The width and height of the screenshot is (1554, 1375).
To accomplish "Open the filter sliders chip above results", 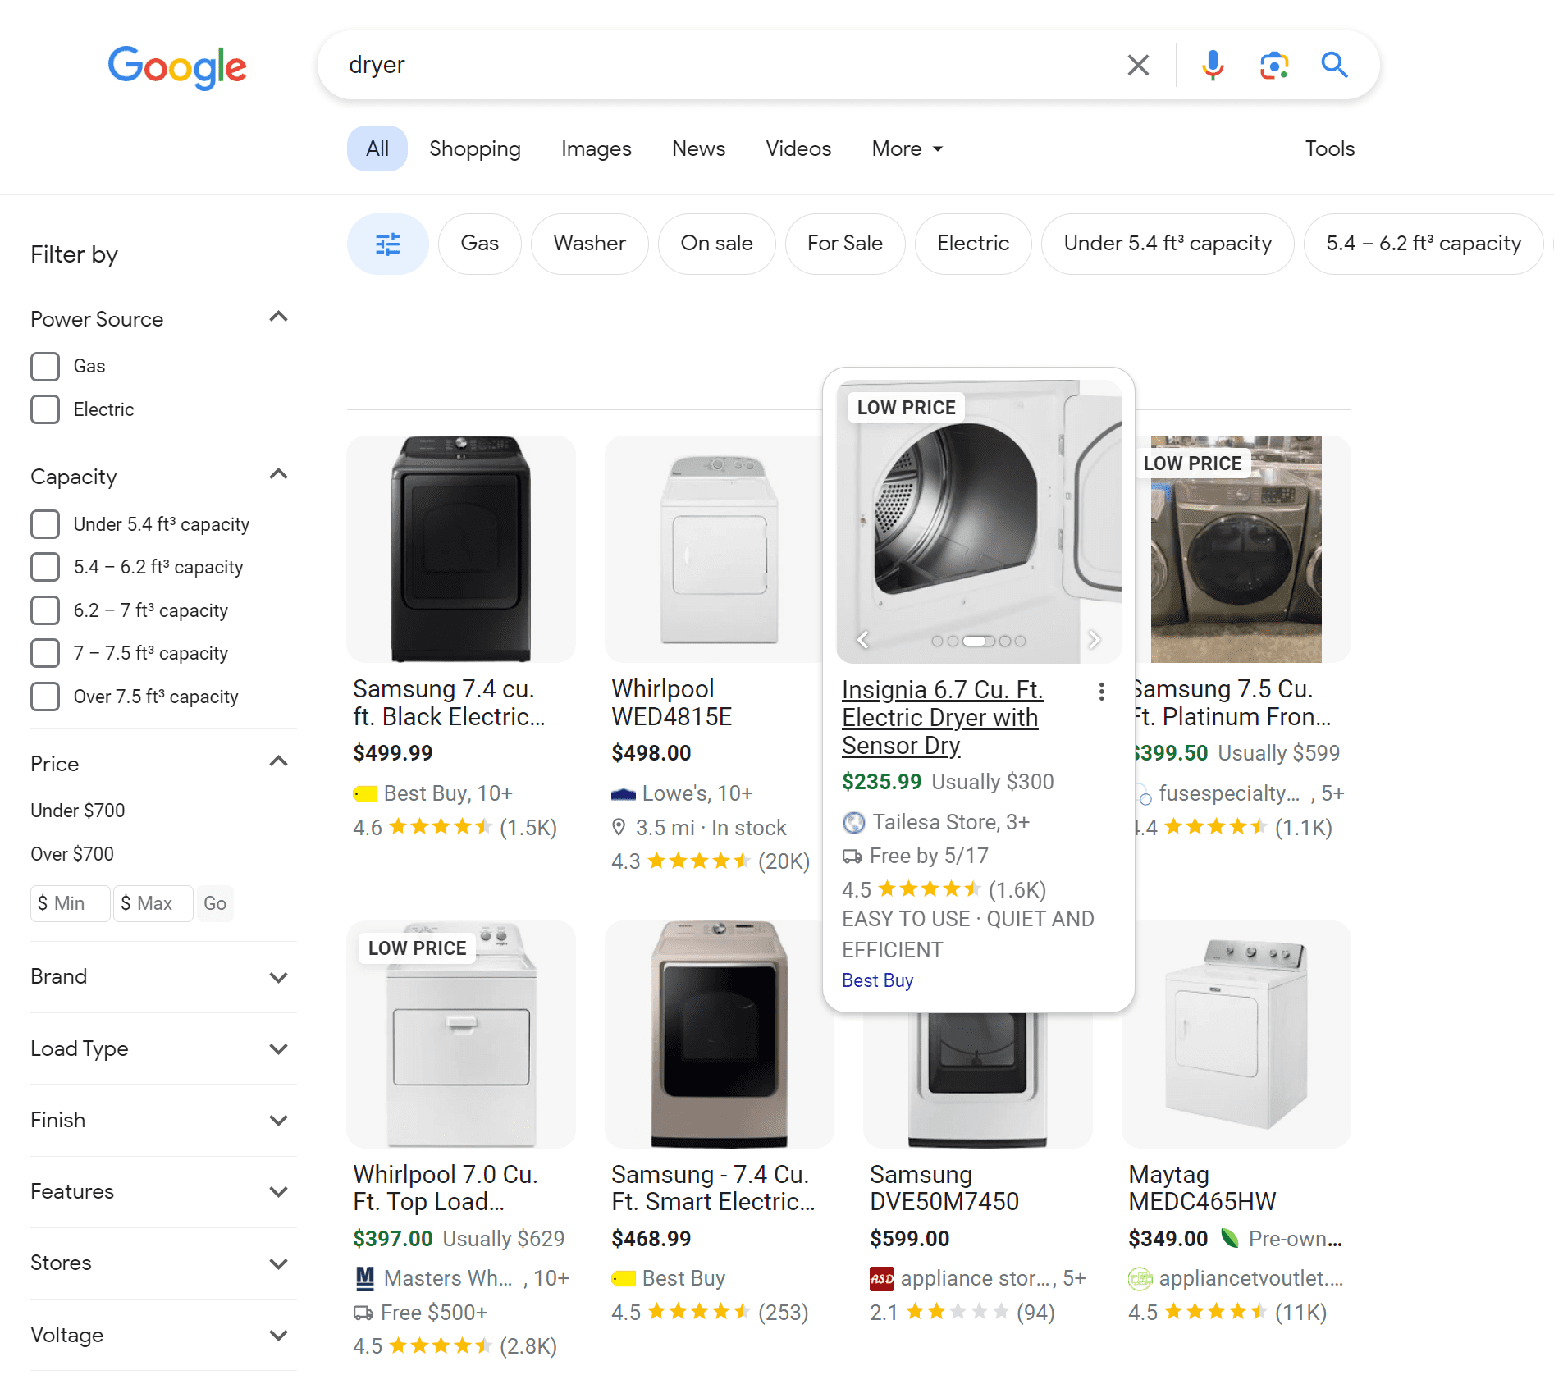I will click(x=387, y=244).
